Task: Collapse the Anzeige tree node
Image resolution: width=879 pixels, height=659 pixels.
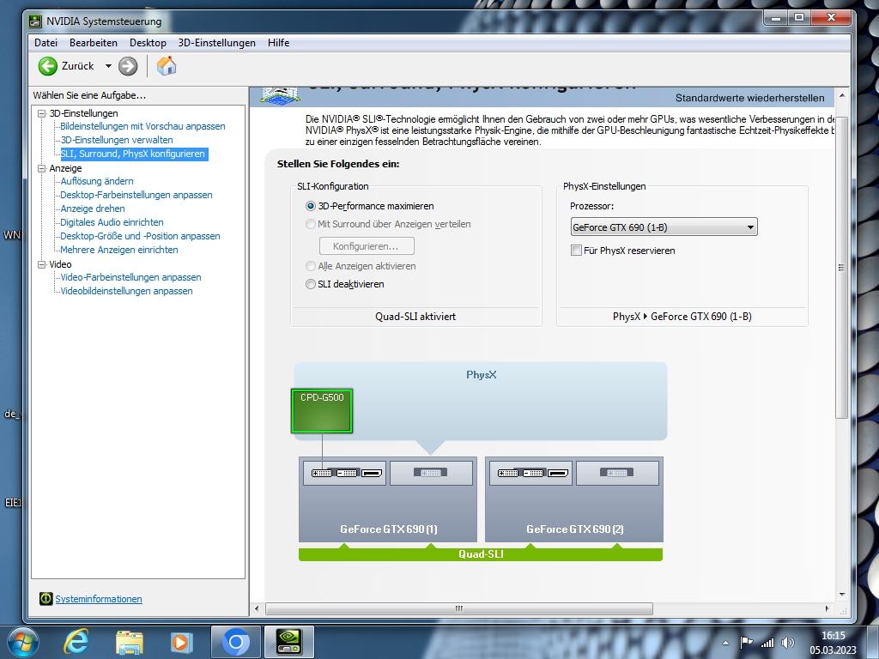Action: (41, 168)
